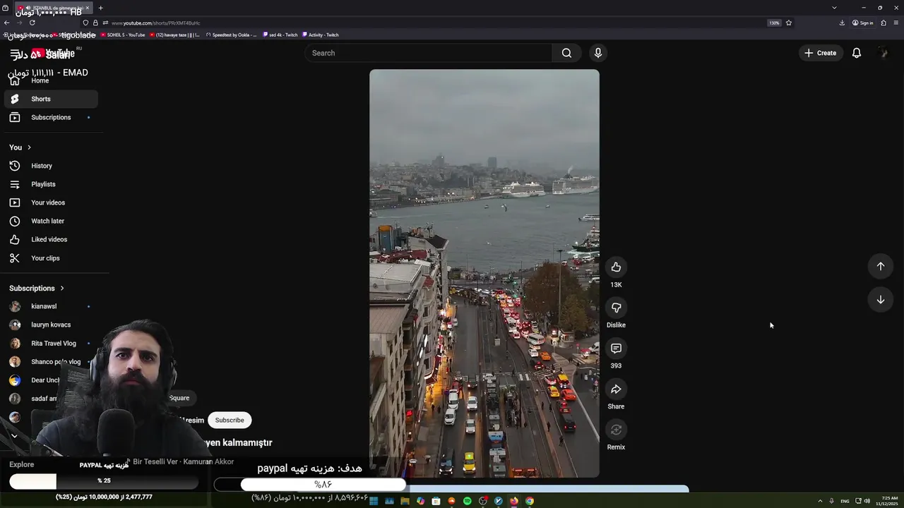This screenshot has width=904, height=508.
Task: Show hidden system tray icons
Action: click(820, 501)
